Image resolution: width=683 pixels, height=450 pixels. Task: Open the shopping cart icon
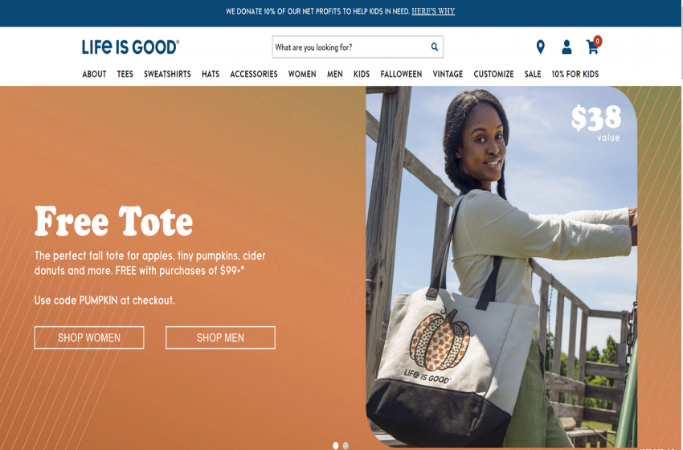593,45
